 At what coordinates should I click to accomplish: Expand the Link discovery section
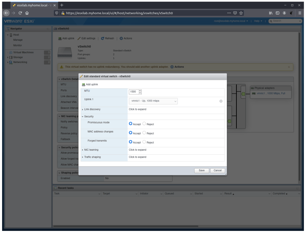coord(83,110)
